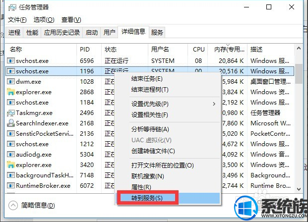
Task: Open the 查看(V) menu
Action: [71, 20]
